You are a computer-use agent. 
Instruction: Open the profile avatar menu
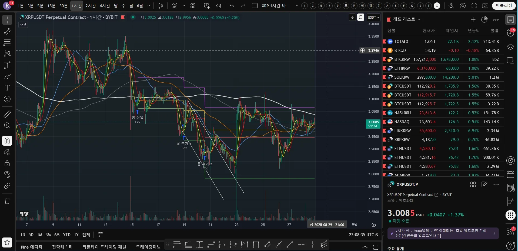pyautogui.click(x=7, y=6)
